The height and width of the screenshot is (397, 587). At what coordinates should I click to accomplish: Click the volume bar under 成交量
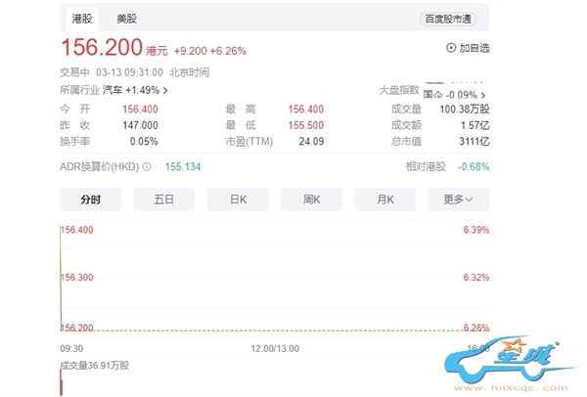point(62,382)
